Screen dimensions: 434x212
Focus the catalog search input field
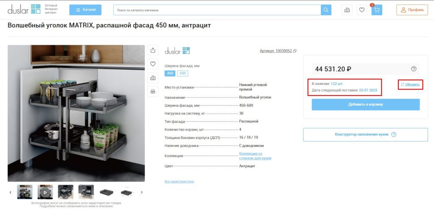tap(217, 10)
